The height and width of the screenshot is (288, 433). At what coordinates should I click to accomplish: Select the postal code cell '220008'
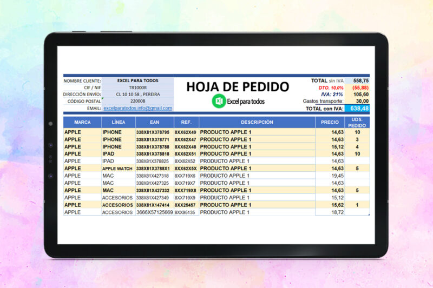pyautogui.click(x=138, y=101)
